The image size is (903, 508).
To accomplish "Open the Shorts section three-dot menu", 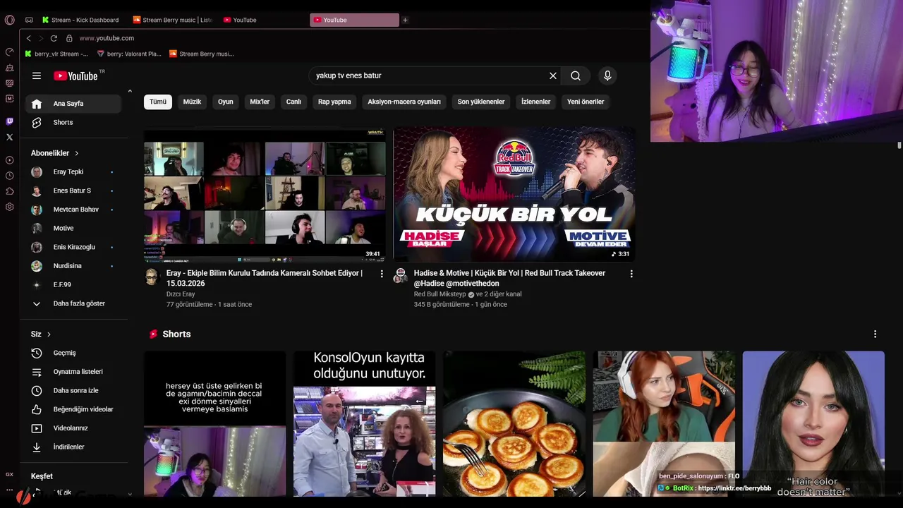I will point(875,334).
